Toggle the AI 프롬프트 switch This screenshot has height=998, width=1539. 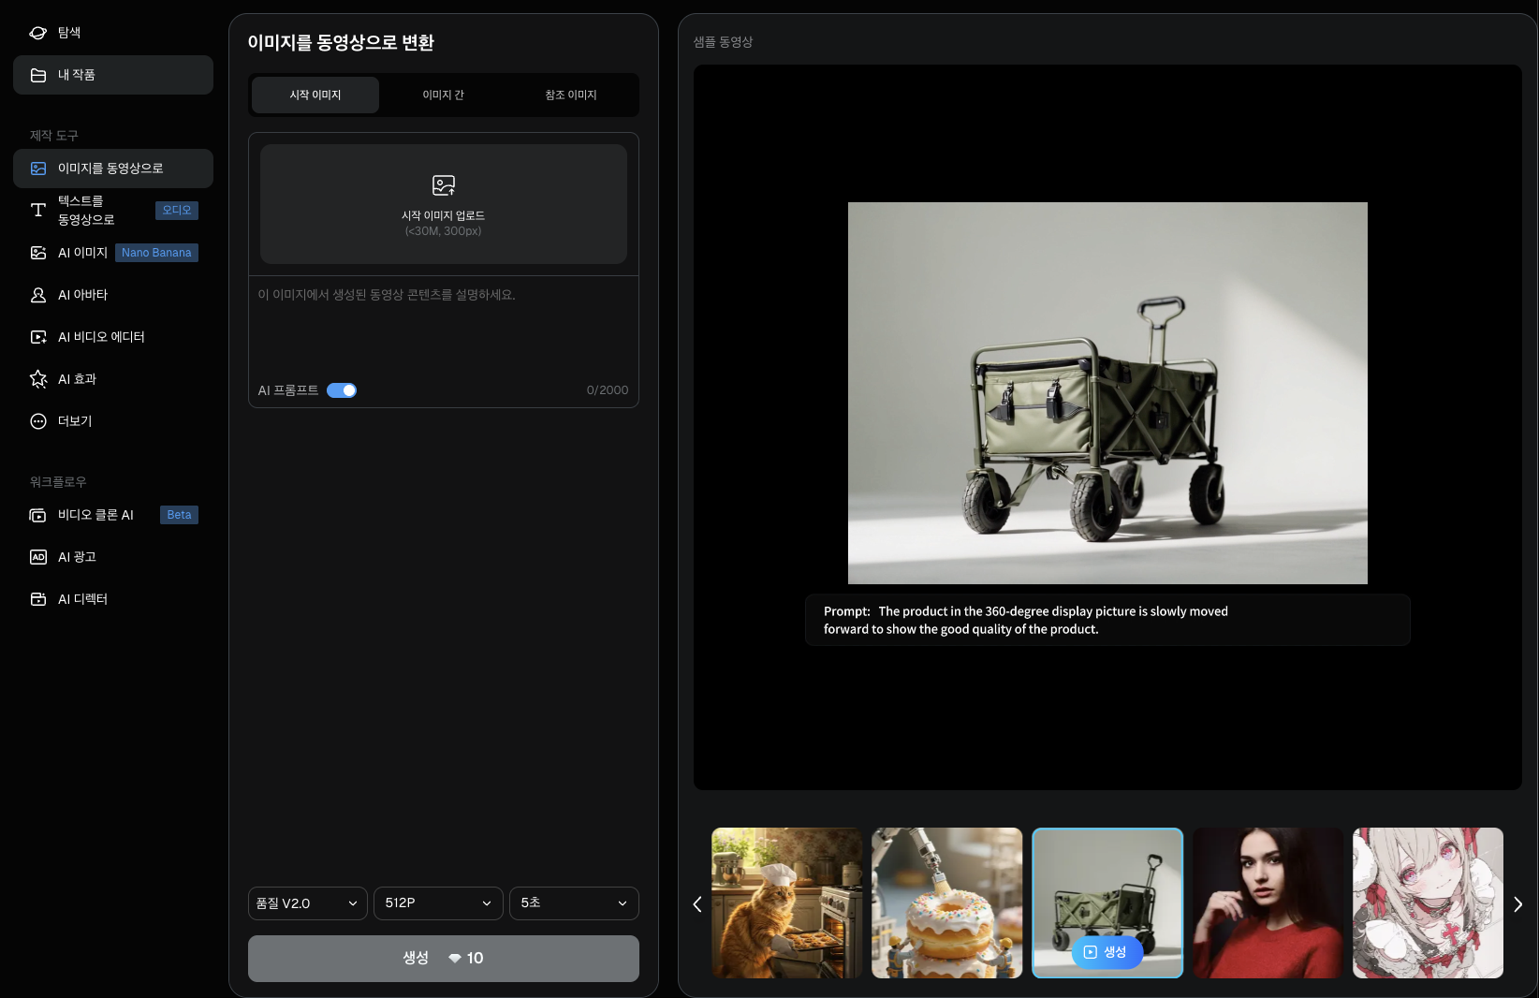(342, 390)
